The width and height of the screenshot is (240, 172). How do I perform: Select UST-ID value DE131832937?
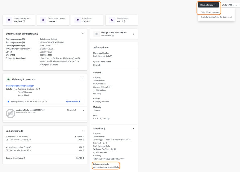46,52
